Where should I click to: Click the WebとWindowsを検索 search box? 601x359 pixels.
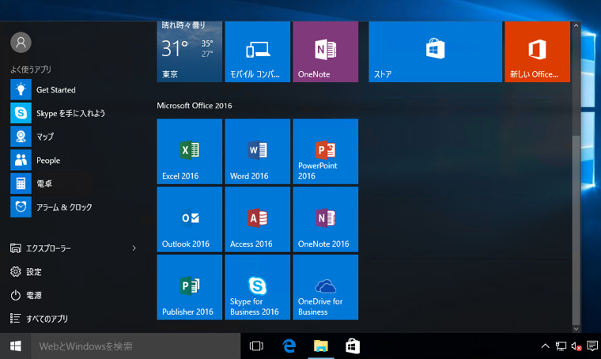point(136,346)
